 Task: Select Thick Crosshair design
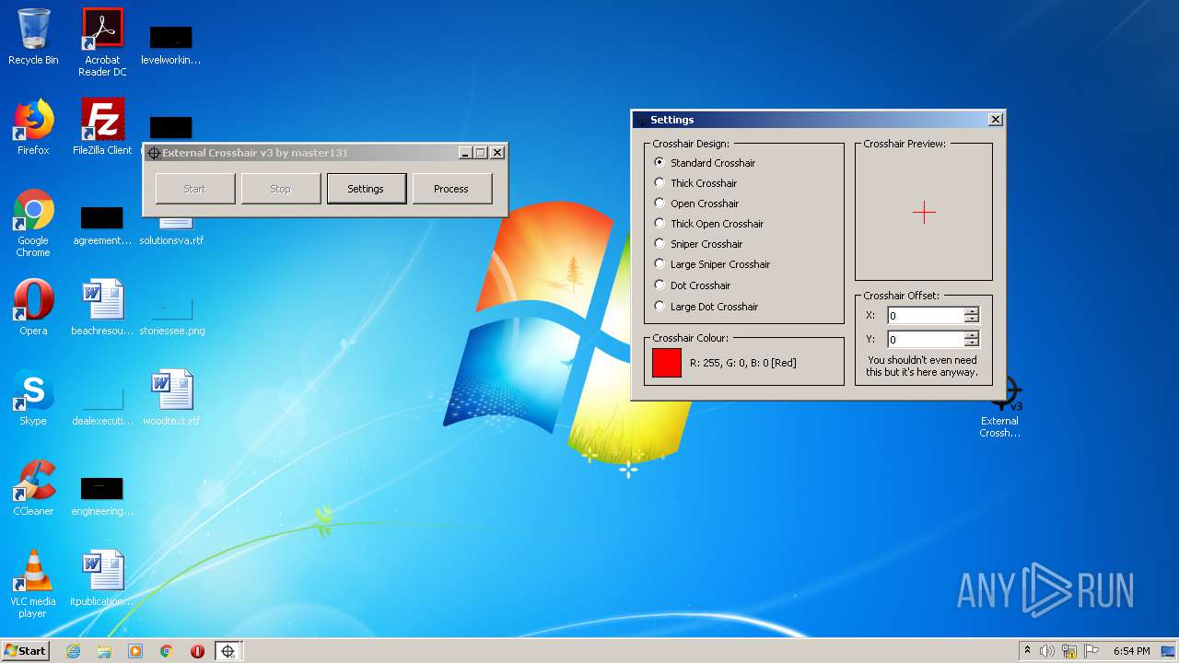tap(696, 182)
